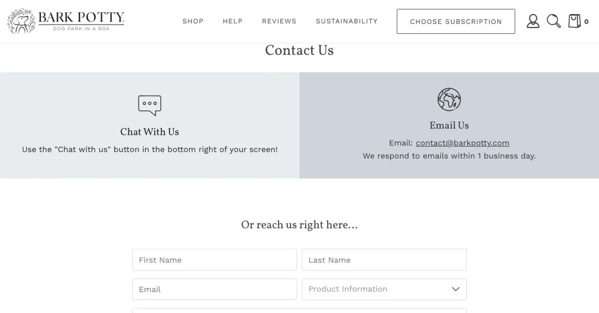Click into the Email input field
This screenshot has height=313, width=599.
[x=215, y=289]
